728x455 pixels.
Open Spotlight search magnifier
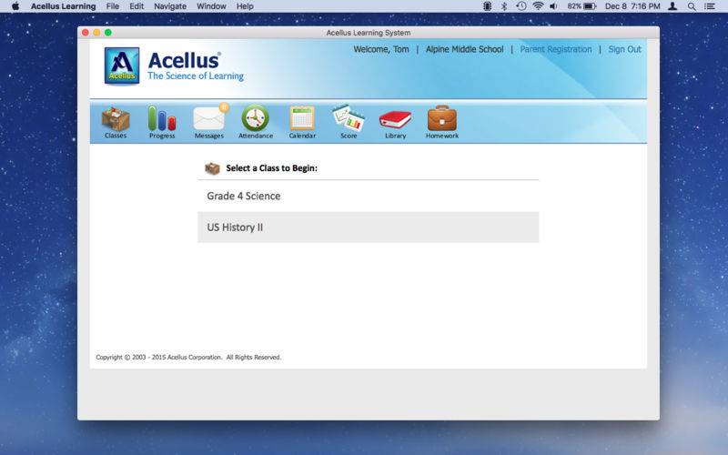click(692, 6)
